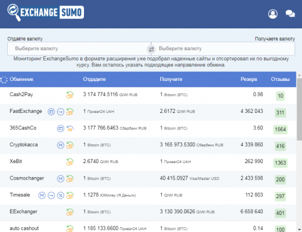Click the M icon in Cryptokacca row
The height and width of the screenshot is (232, 302).
point(60,145)
